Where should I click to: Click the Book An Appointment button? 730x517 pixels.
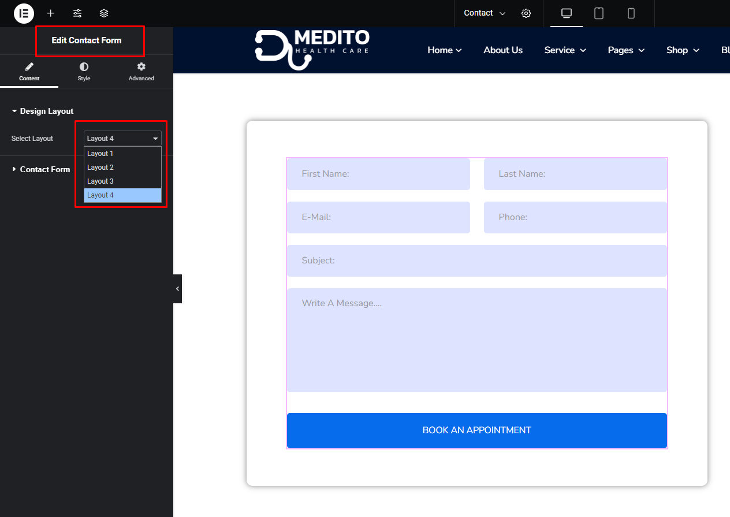[x=476, y=430]
